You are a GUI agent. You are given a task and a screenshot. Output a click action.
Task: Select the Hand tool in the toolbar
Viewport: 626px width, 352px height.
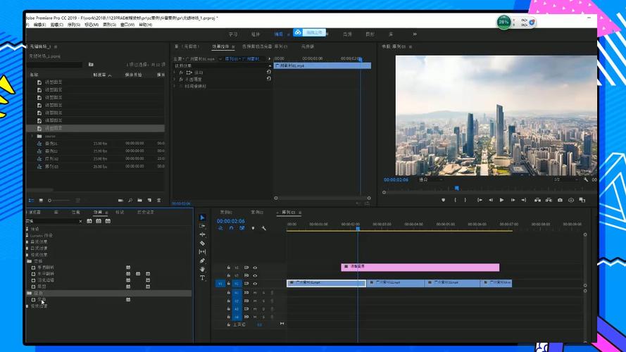(x=202, y=269)
